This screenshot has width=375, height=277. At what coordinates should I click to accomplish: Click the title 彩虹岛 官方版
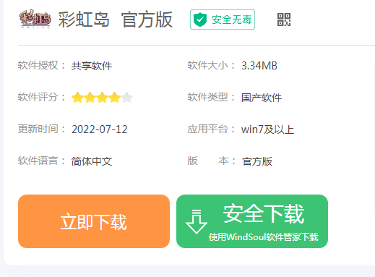coord(116,20)
